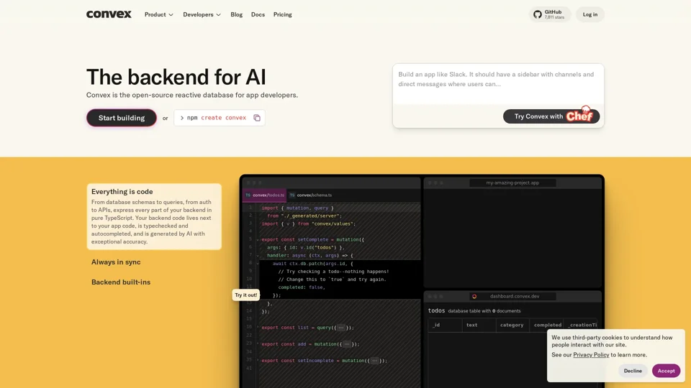This screenshot has height=388, width=691.
Task: Accept the third-party cookies
Action: (x=667, y=371)
